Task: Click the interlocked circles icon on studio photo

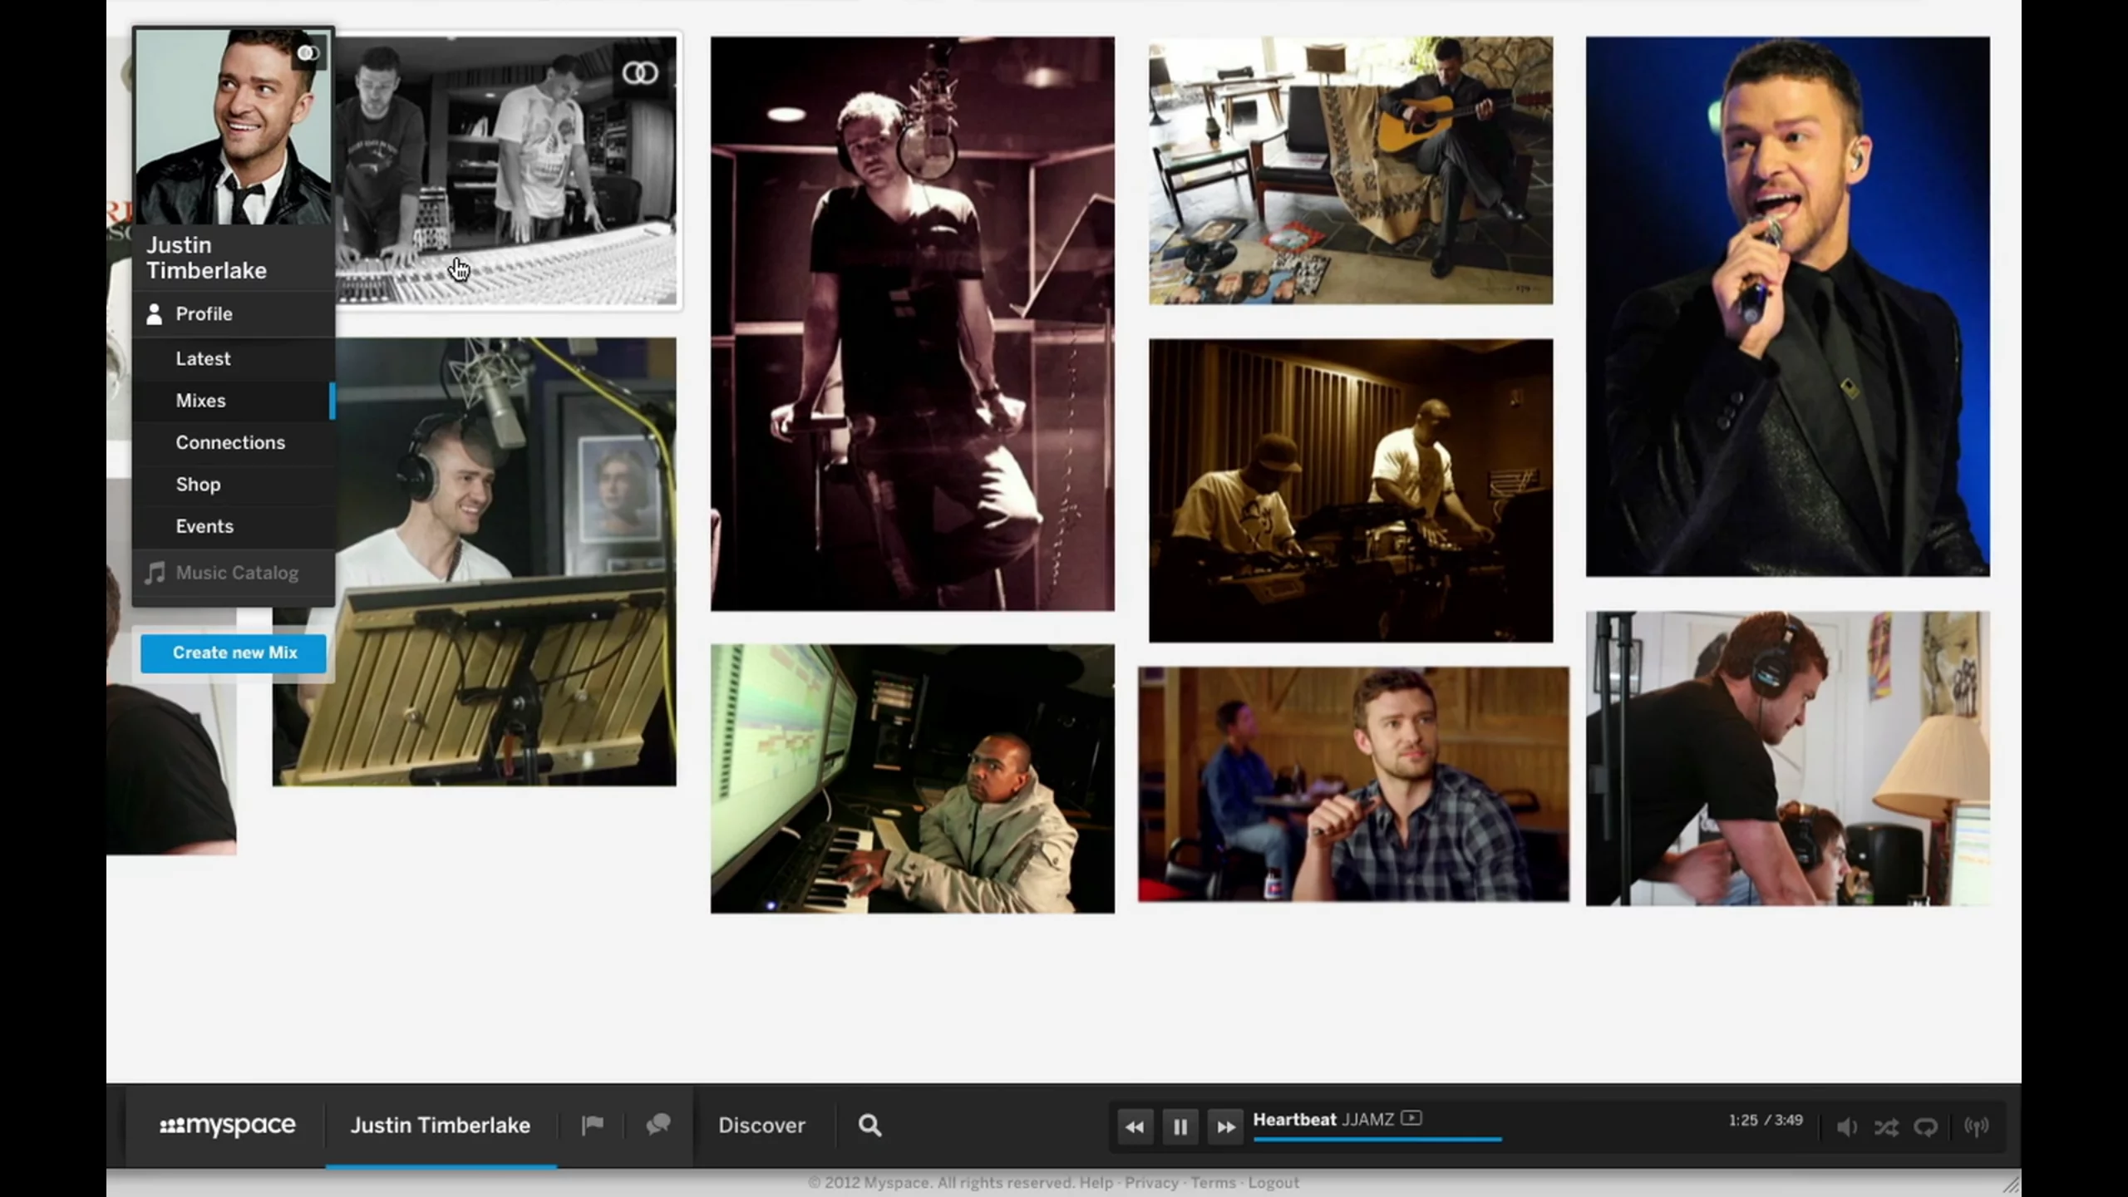Action: coord(640,73)
